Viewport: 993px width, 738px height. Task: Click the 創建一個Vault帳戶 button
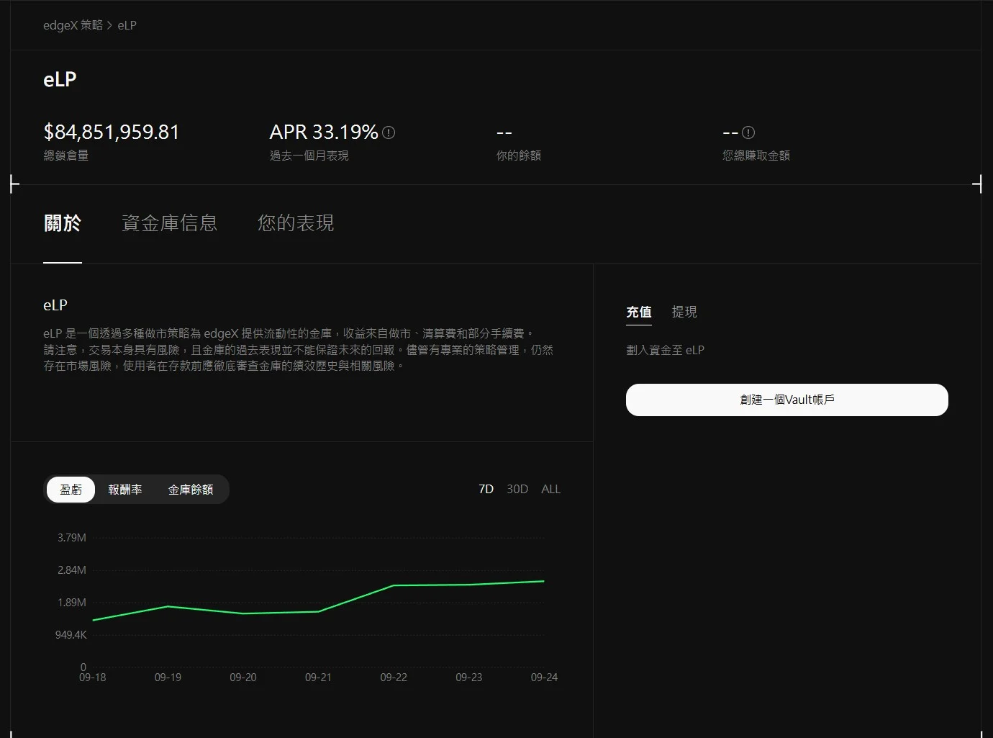point(786,400)
